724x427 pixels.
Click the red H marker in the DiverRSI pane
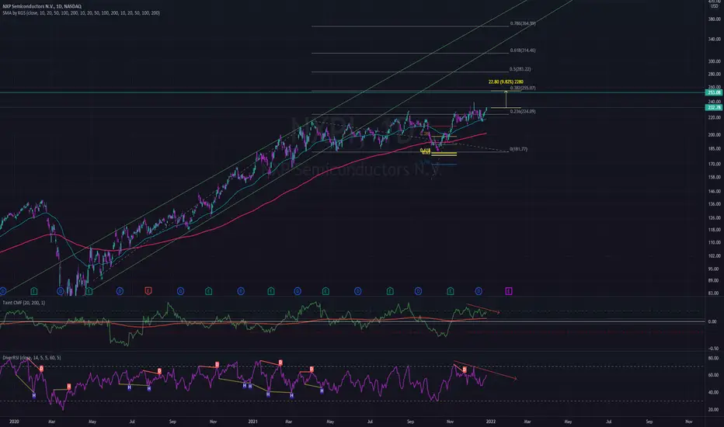69,387
